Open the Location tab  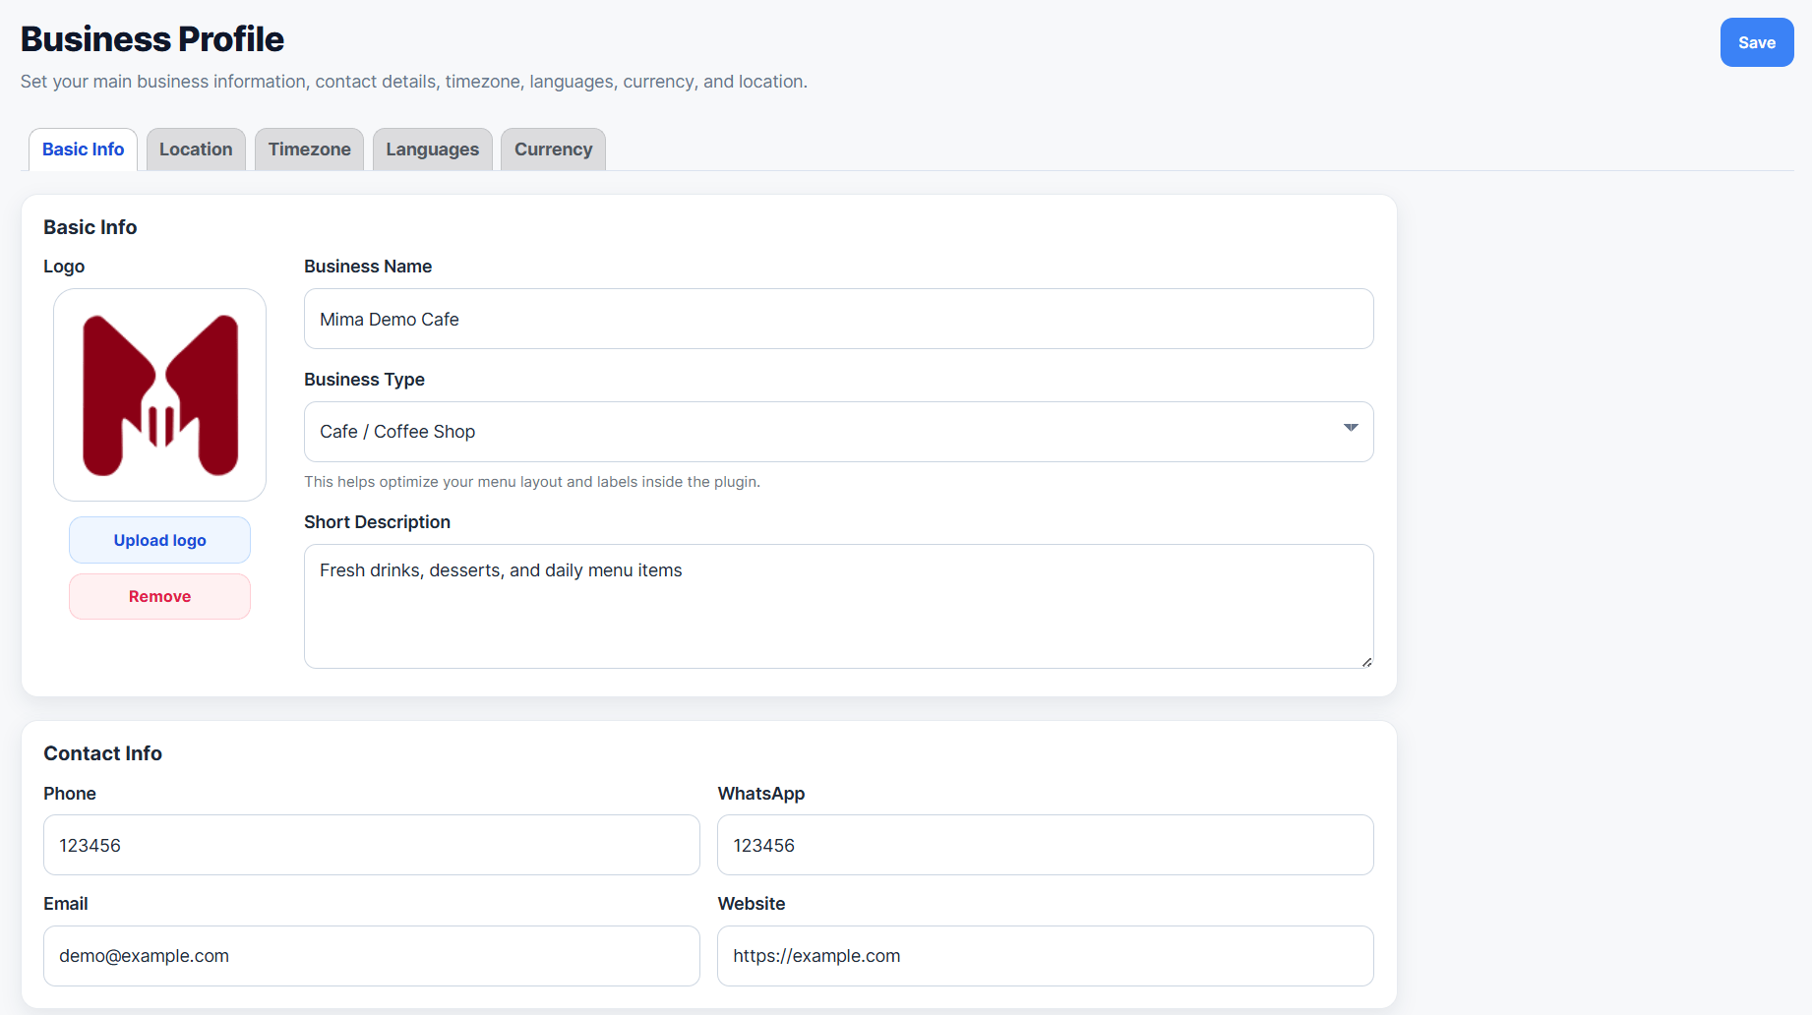(x=196, y=149)
